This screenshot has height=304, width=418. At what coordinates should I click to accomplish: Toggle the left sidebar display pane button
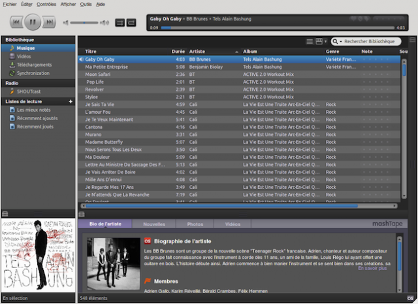click(x=5, y=214)
